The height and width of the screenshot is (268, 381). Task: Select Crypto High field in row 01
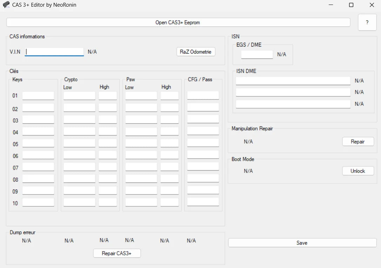pyautogui.click(x=108, y=96)
